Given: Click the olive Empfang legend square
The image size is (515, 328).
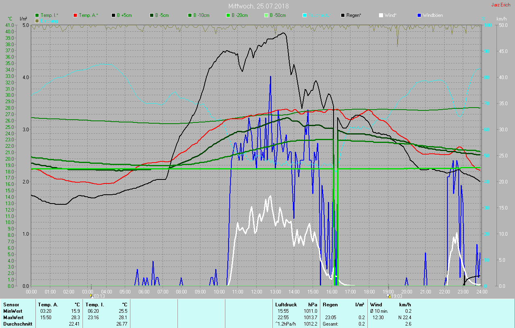Looking at the screenshot, I should 37,20.
